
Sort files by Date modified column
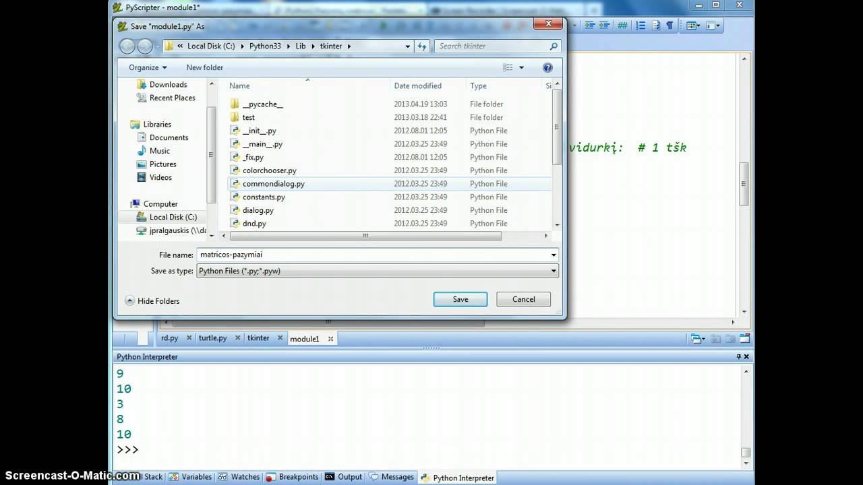(x=417, y=86)
